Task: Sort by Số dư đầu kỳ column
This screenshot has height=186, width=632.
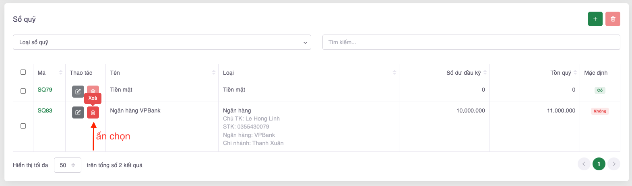Action: click(x=485, y=73)
